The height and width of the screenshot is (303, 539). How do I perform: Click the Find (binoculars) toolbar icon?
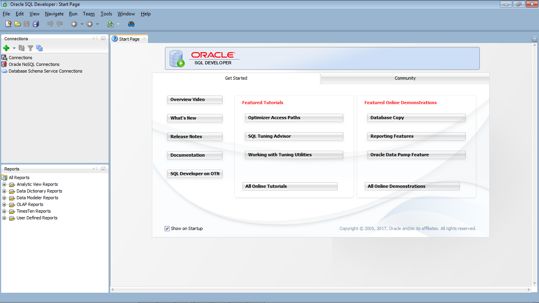(131, 24)
